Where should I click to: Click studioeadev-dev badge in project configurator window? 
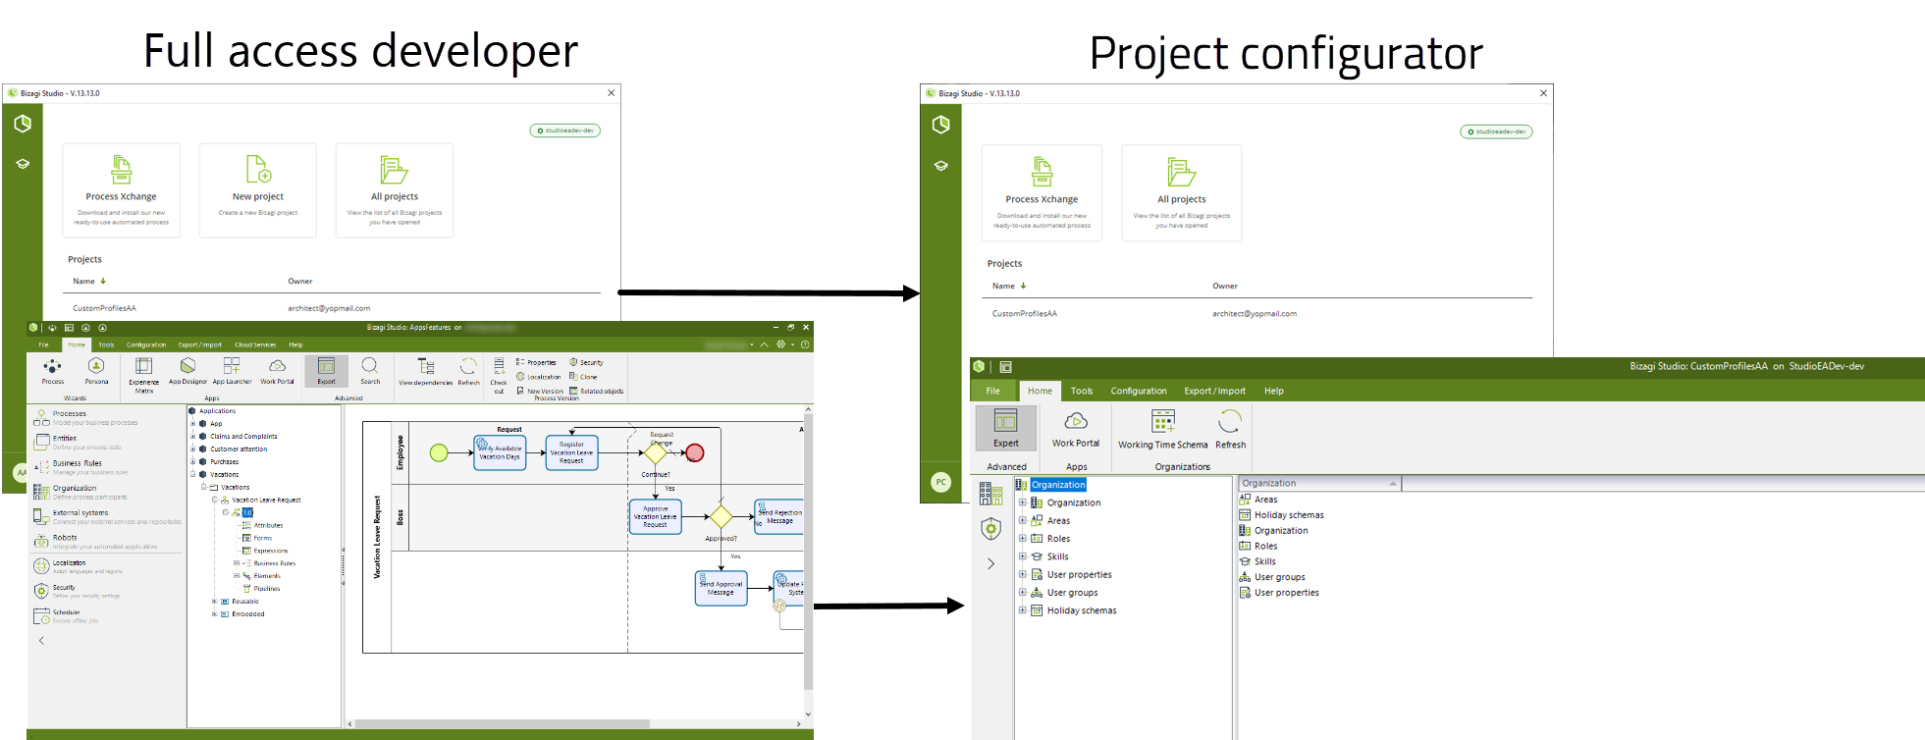point(1496,132)
